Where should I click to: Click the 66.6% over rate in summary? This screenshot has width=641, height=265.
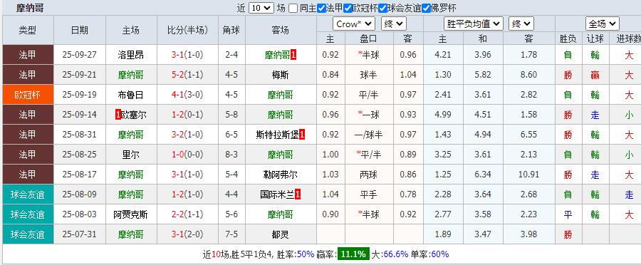(395, 254)
